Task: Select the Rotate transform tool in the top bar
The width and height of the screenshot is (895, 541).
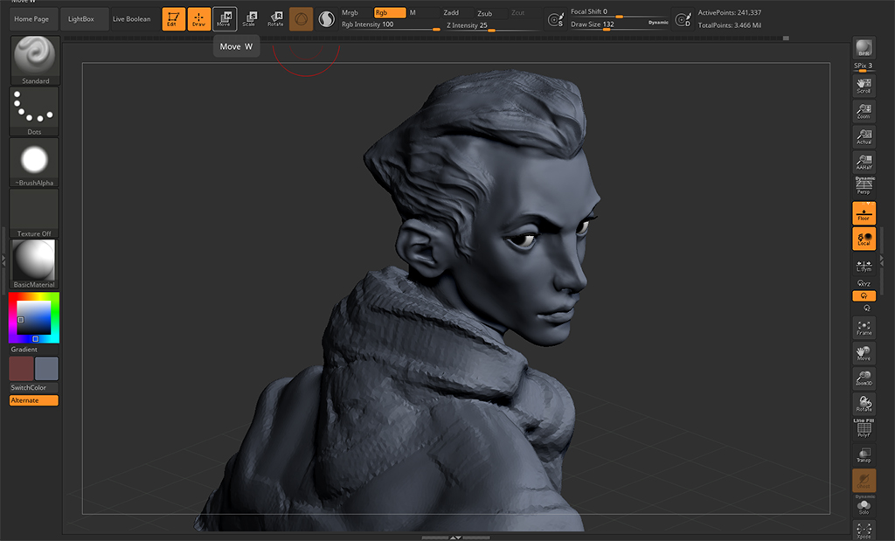Action: (x=275, y=19)
